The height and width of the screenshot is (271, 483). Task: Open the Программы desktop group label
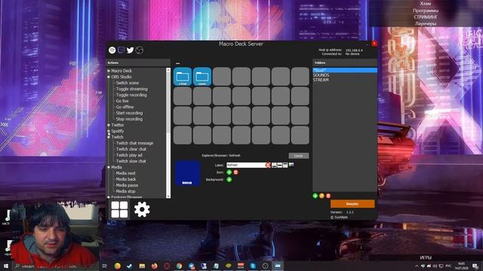tap(426, 11)
